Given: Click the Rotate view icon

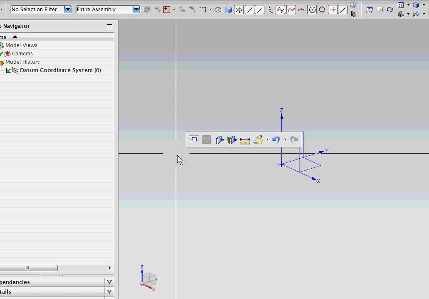Looking at the screenshot, I should [x=390, y=10].
